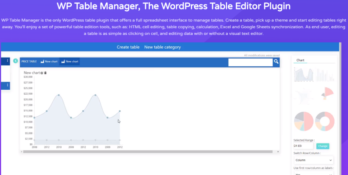Viewport: 348px width, 175px height.
Task: Click Create table in top bar
Action: [128, 47]
